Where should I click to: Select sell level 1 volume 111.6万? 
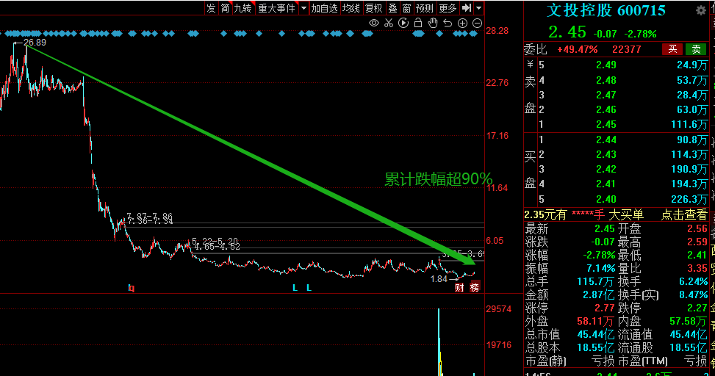(689, 124)
